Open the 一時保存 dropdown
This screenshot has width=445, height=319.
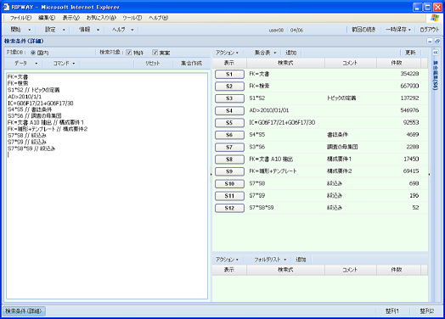pyautogui.click(x=398, y=30)
